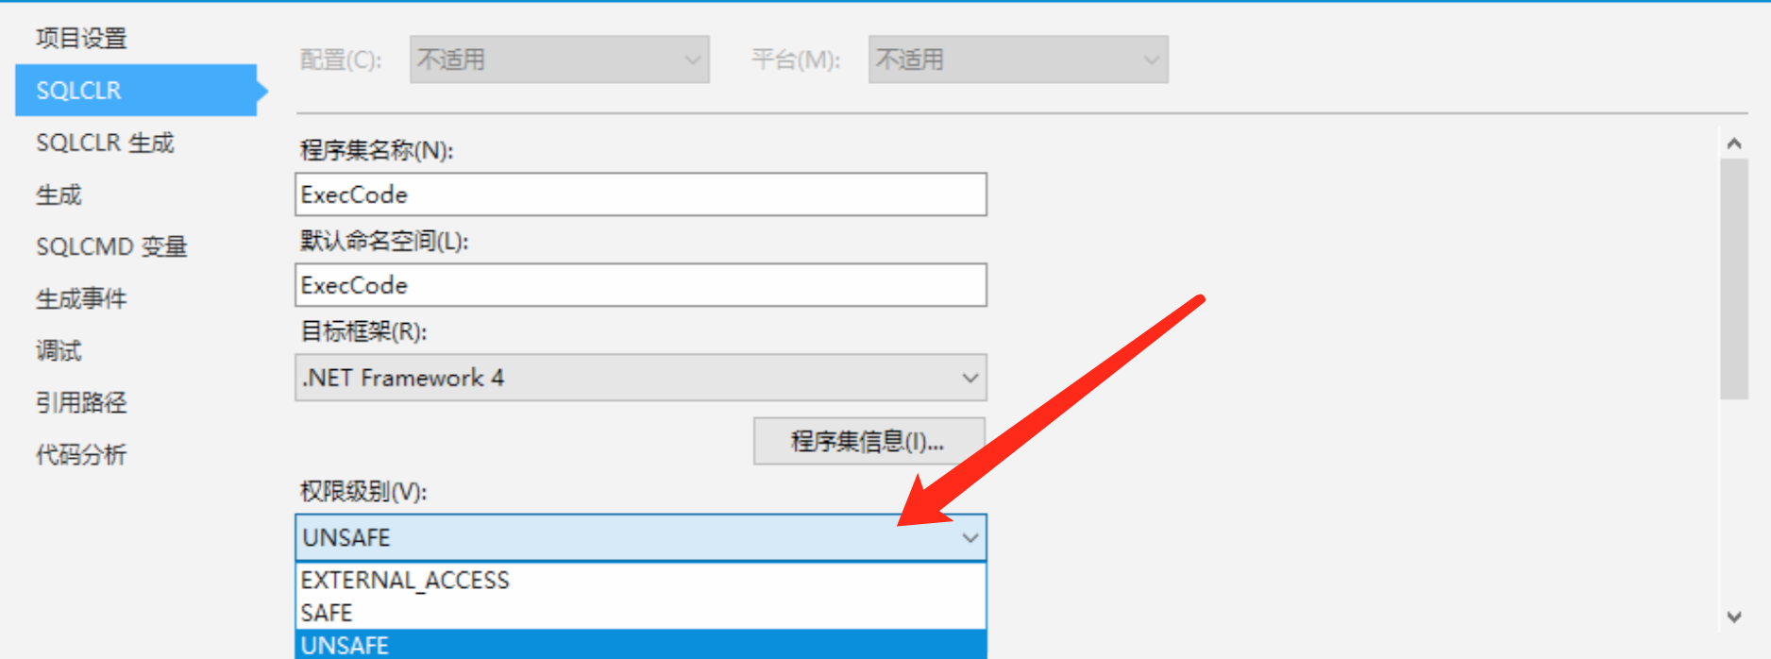Open the 生成事件 page
Screen dimensions: 1771x659
pyautogui.click(x=81, y=298)
